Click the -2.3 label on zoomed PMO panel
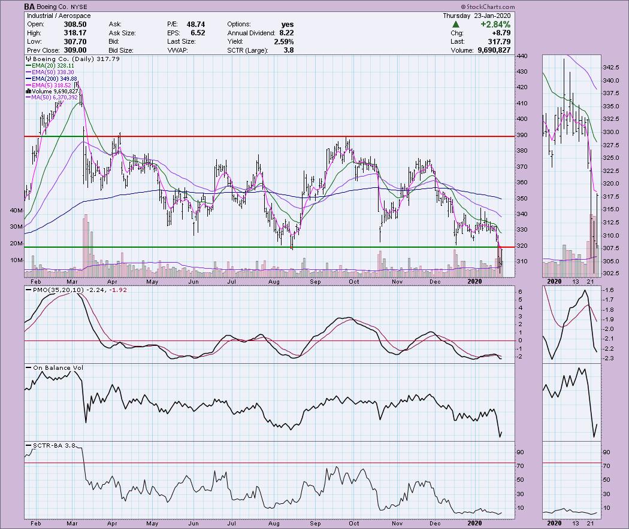 click(x=609, y=358)
